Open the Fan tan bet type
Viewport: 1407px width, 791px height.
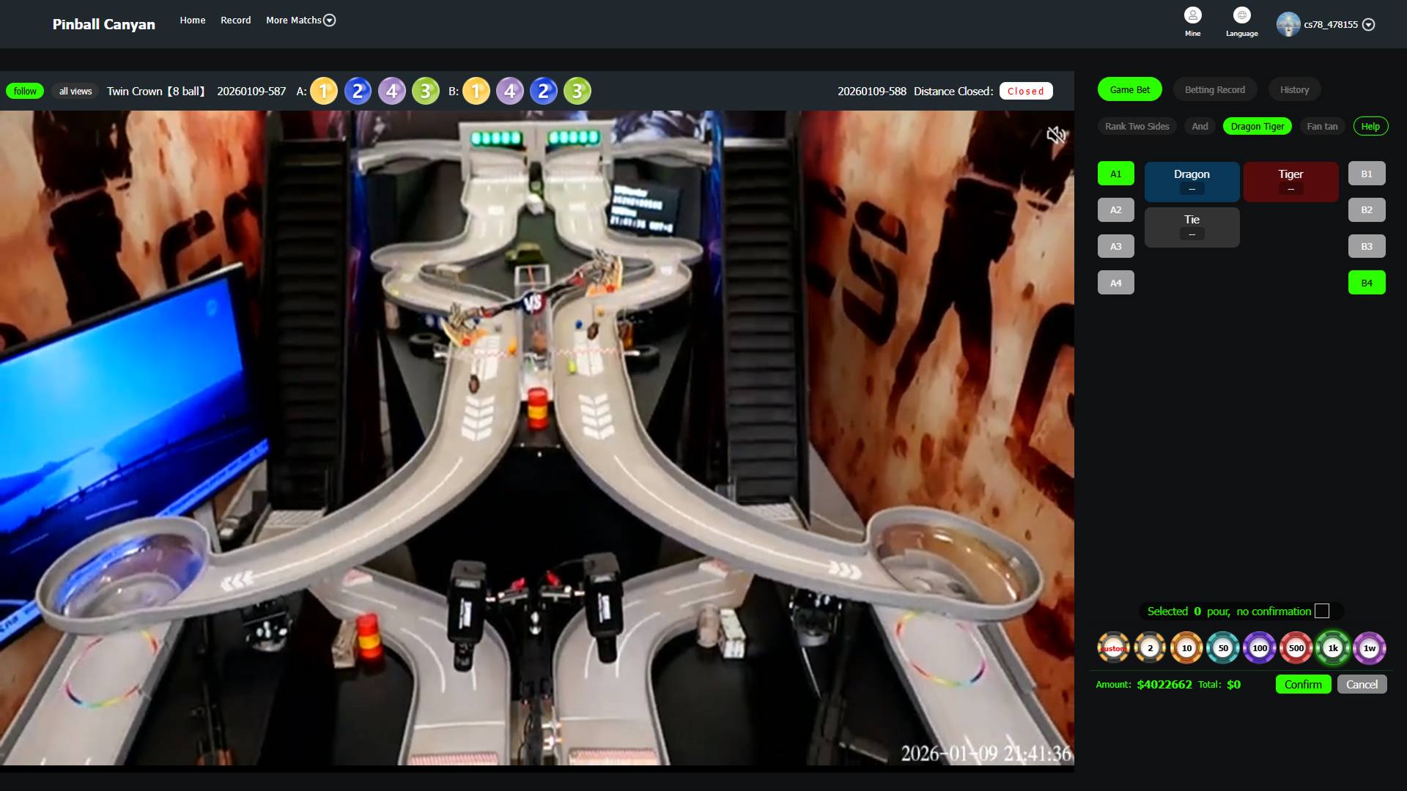pyautogui.click(x=1321, y=127)
